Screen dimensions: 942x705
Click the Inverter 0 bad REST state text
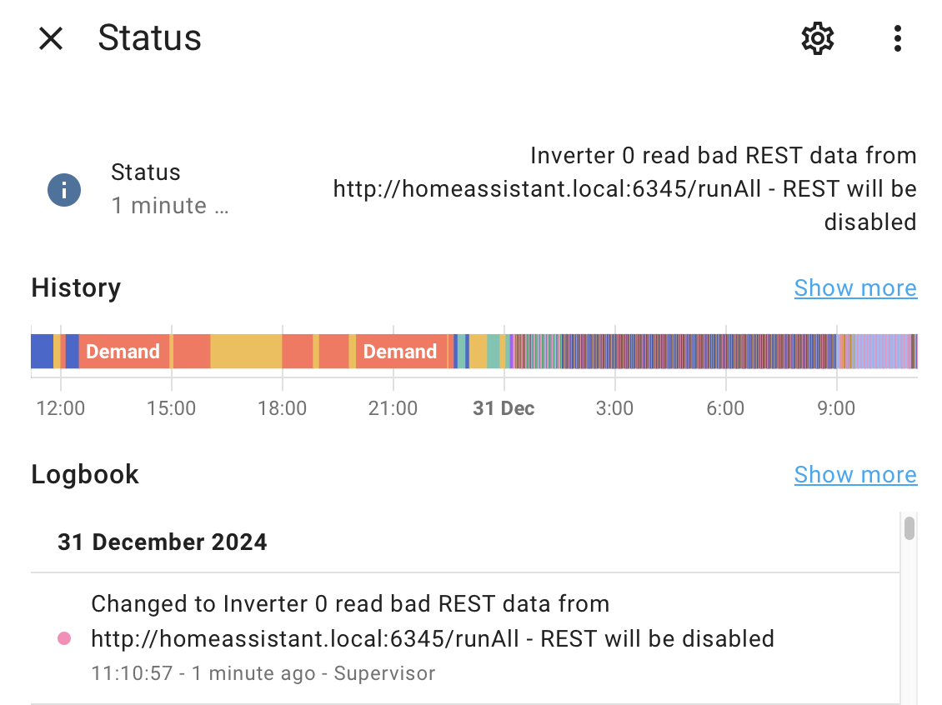(624, 188)
